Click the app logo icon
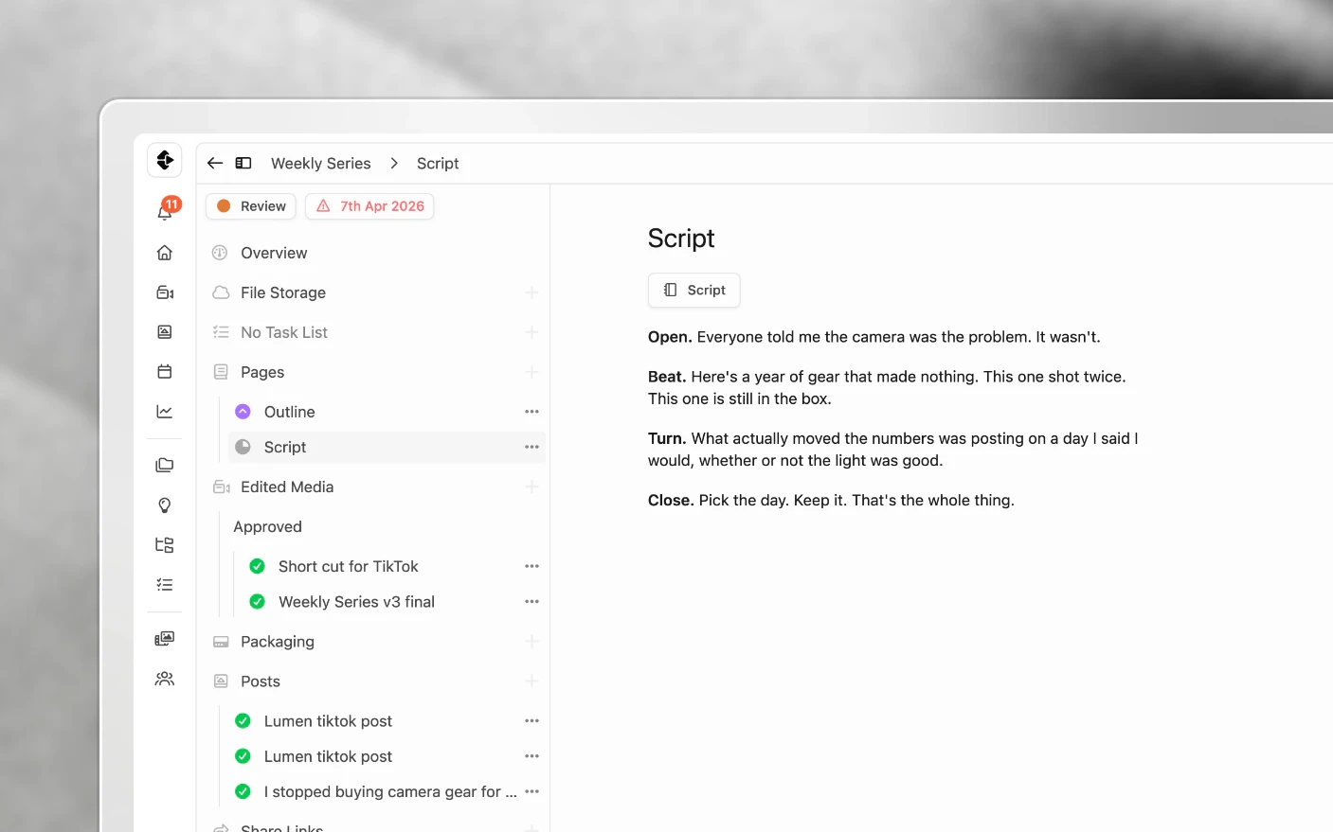 tap(165, 160)
